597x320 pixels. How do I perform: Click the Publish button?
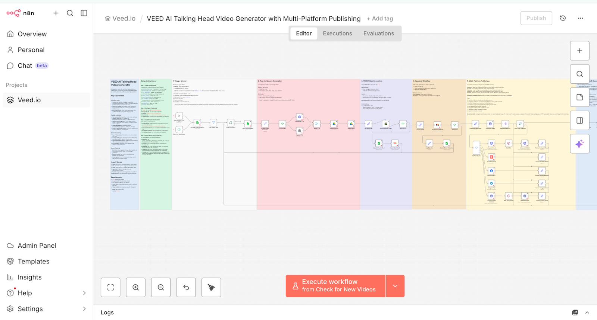pyautogui.click(x=536, y=18)
